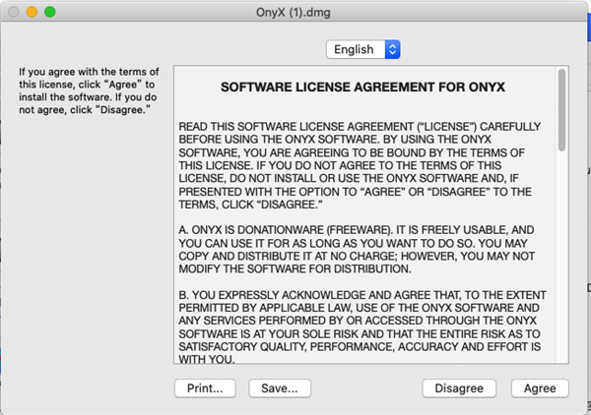This screenshot has height=415, width=591.
Task: Click the green zoom window button
Action: [50, 12]
